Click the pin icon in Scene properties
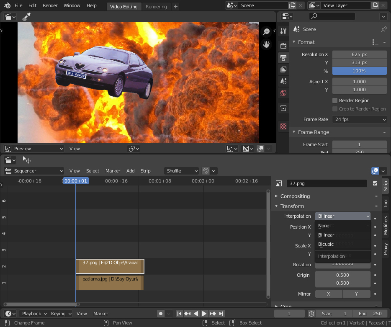Image resolution: width=391 pixels, height=327 pixels. (x=384, y=29)
